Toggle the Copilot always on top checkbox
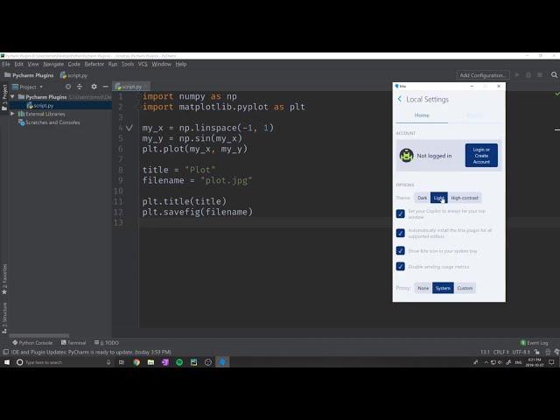 401,213
